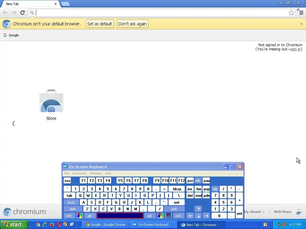Switch to Google - Google Chrome taskbar item

point(105,225)
